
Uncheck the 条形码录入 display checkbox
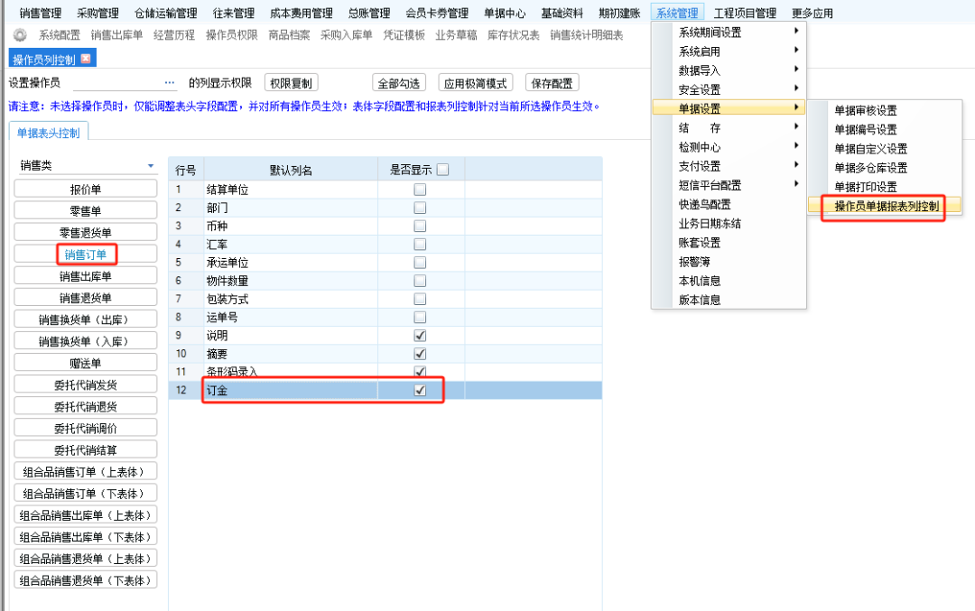419,371
